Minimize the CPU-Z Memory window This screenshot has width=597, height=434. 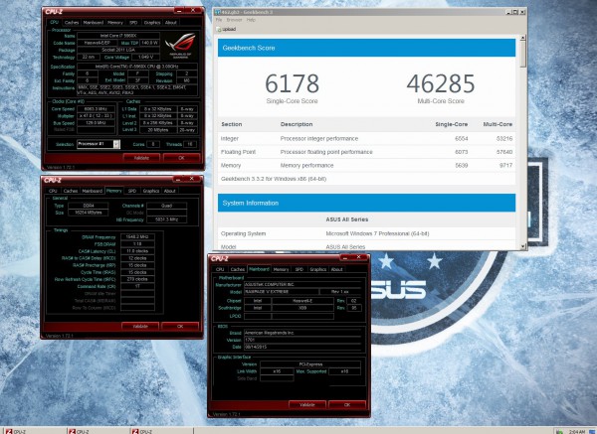click(177, 179)
